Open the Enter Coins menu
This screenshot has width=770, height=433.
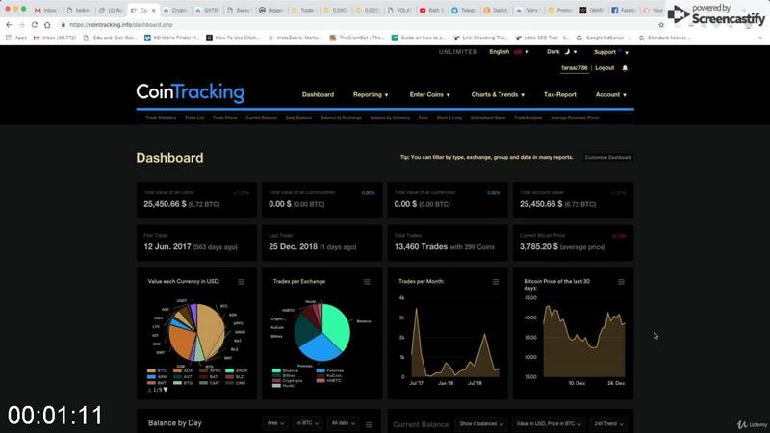point(429,94)
